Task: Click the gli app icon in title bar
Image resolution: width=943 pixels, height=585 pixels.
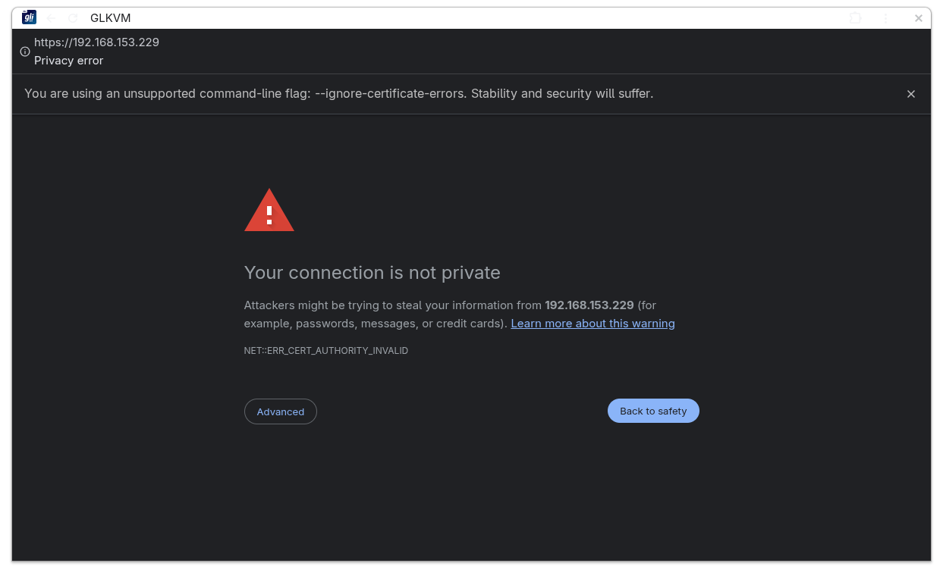Action: pos(29,17)
